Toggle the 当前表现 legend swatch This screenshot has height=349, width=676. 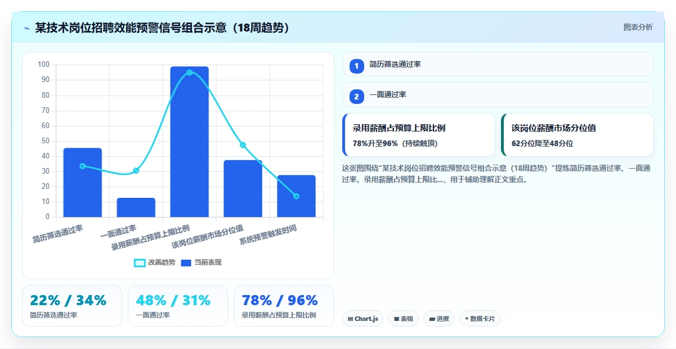(x=186, y=263)
